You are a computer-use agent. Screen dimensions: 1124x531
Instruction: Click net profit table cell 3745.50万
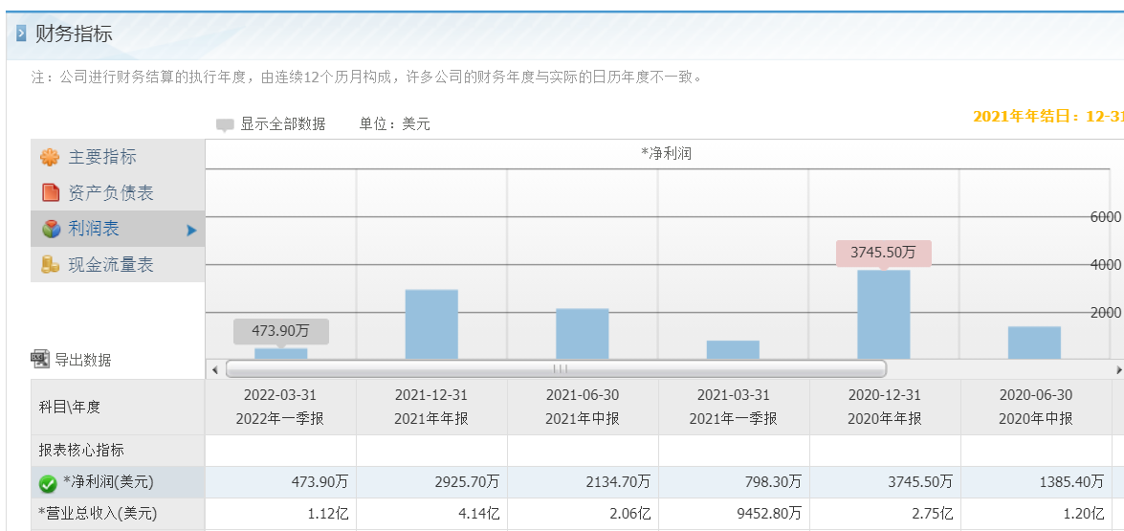point(885,482)
